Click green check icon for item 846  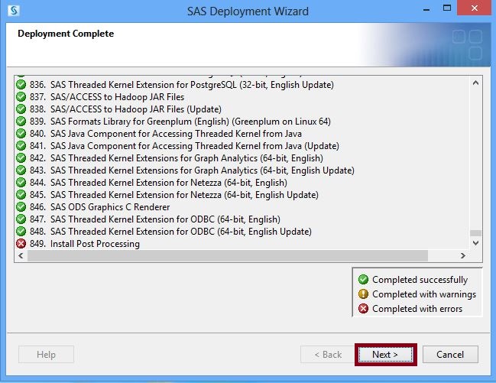point(21,207)
